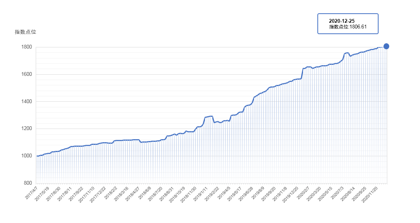Click the 2019/9/20 x-axis date label
The height and width of the screenshot is (223, 420).
(268, 193)
